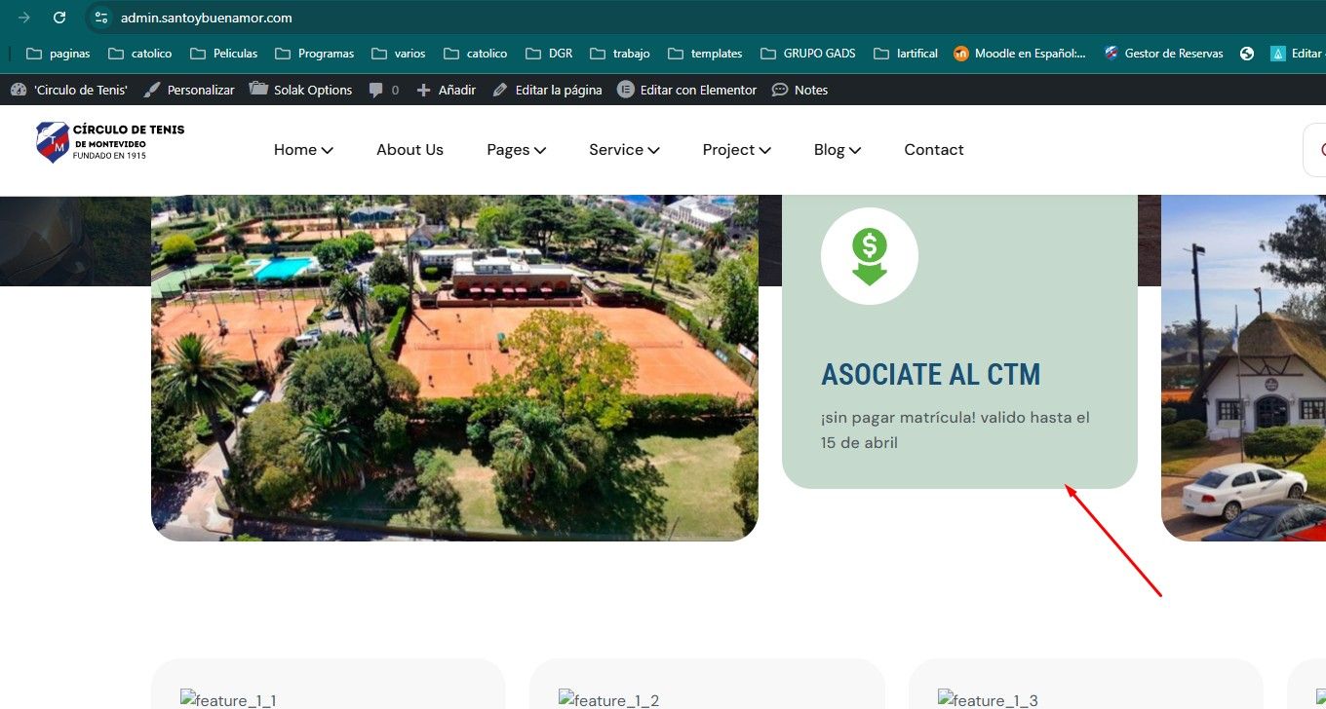Expand the Home dropdown menu

point(303,150)
